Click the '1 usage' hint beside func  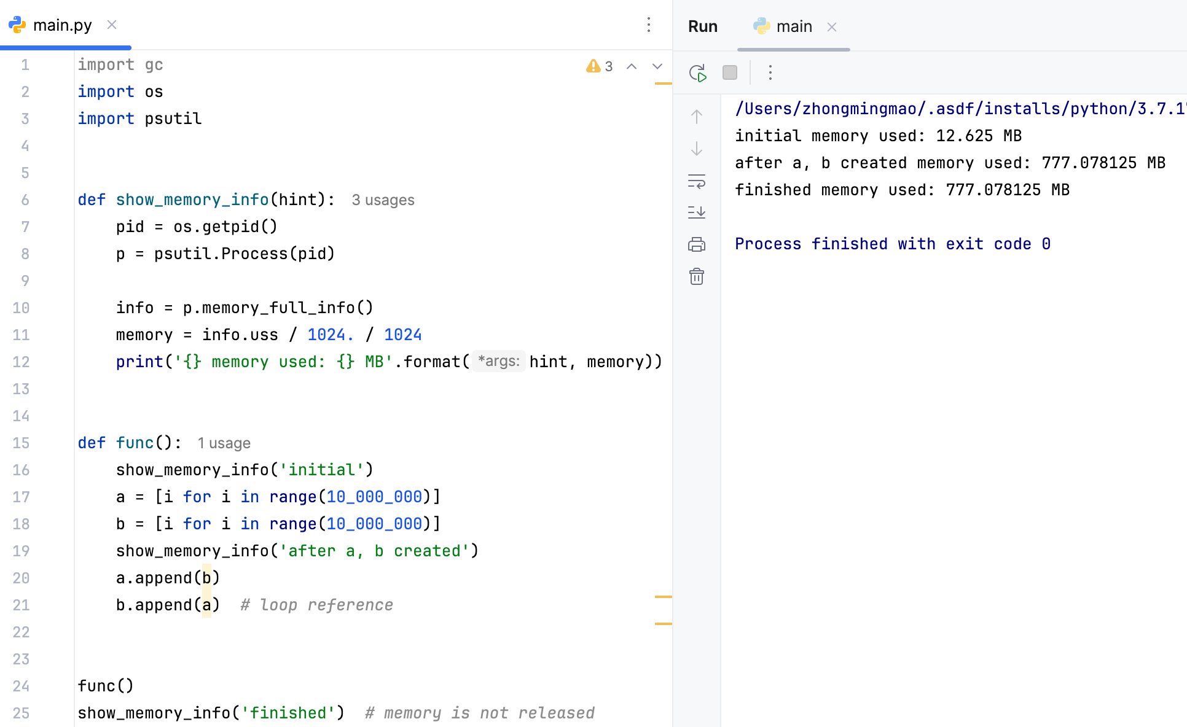tap(224, 443)
